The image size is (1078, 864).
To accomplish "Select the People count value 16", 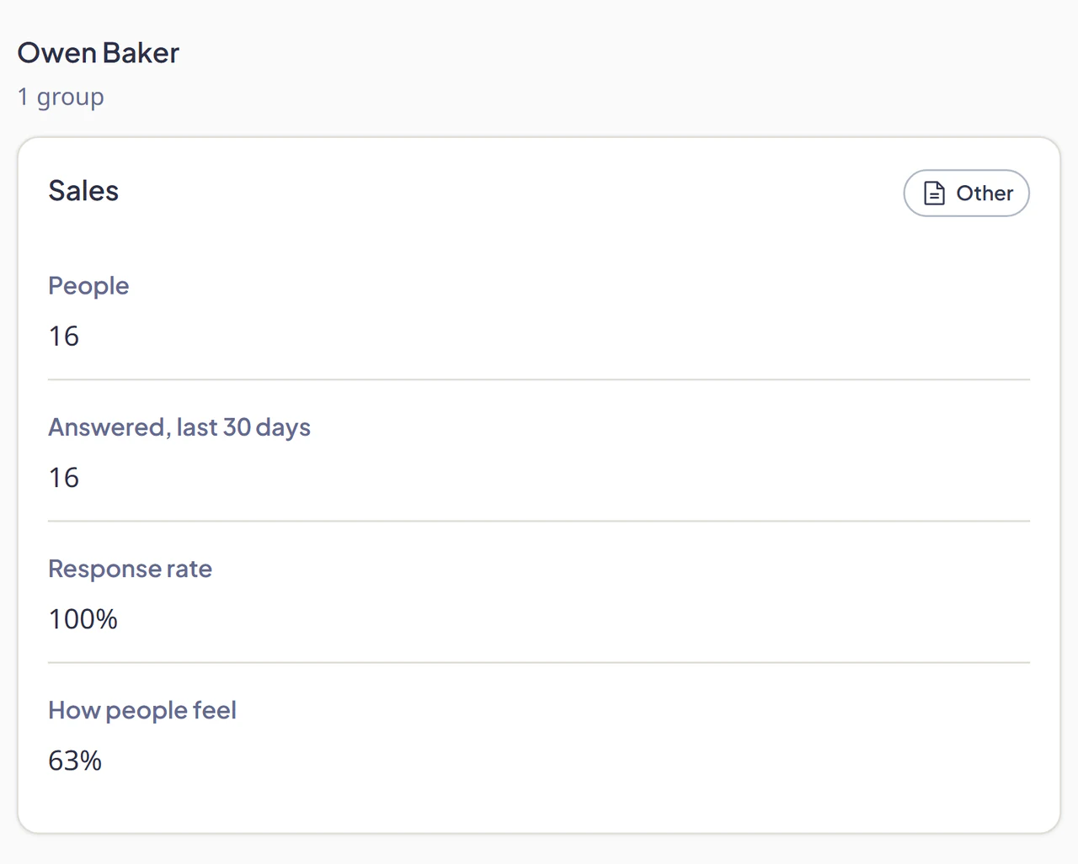I will coord(64,337).
